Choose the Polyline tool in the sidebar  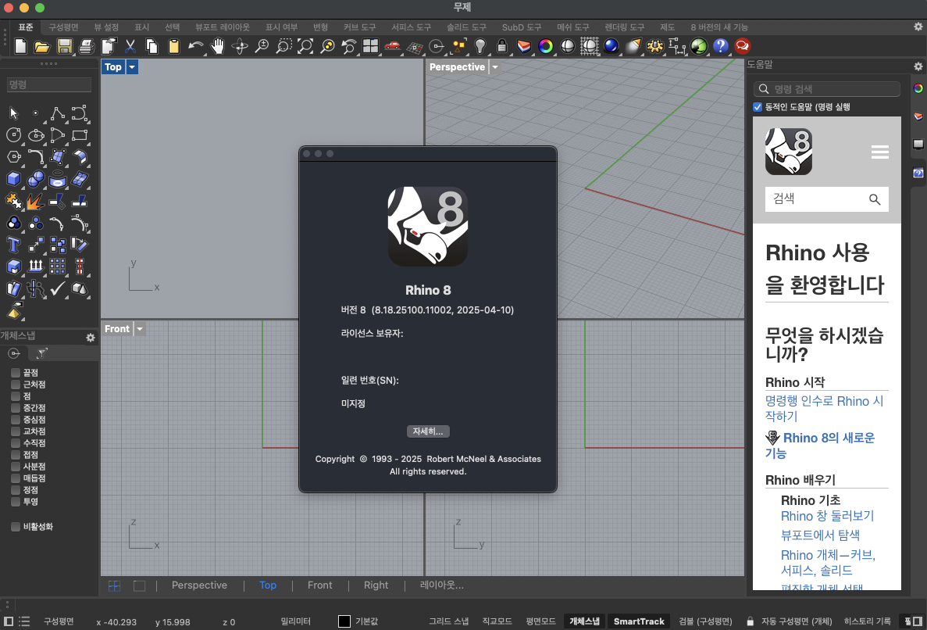pyautogui.click(x=57, y=114)
